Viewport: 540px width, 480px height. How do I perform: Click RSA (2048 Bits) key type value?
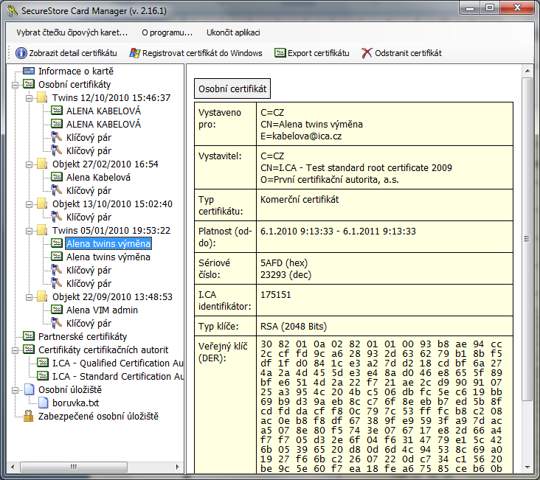[x=294, y=326]
